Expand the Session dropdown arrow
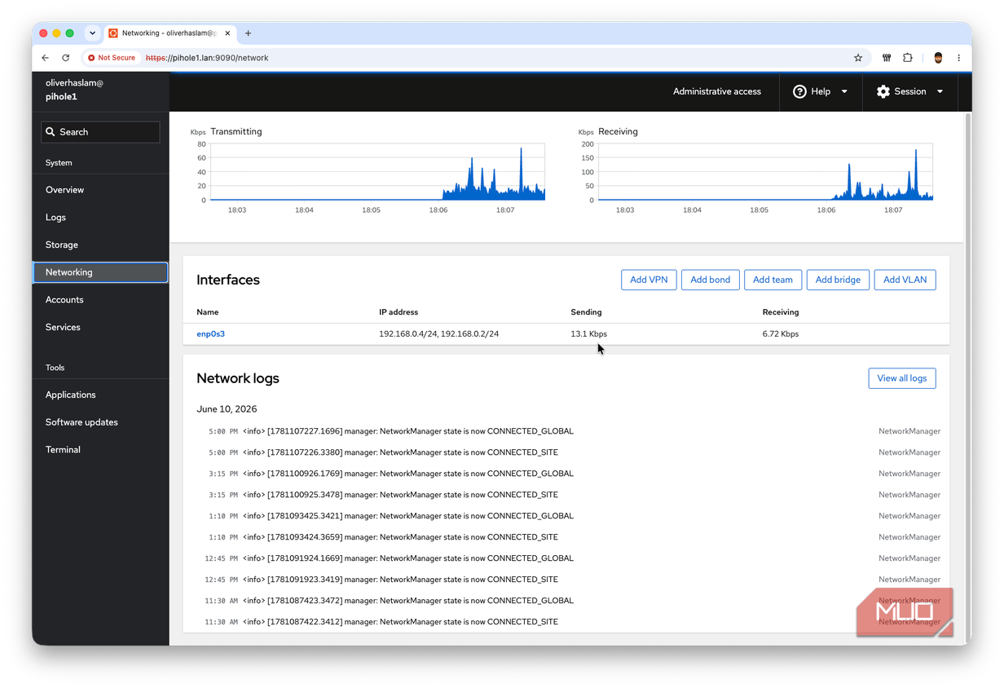1004x688 pixels. click(x=940, y=91)
